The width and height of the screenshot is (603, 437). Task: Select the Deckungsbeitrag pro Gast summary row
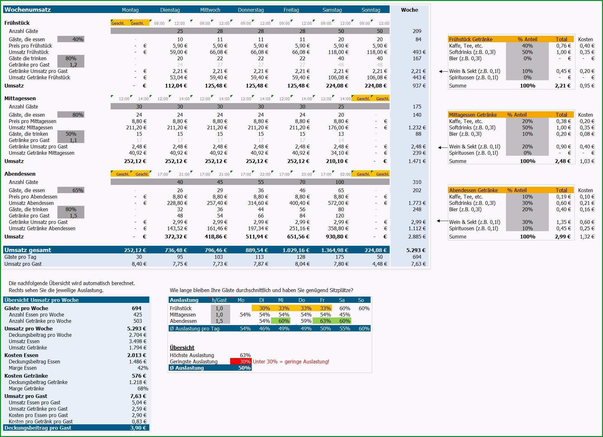tap(76, 428)
